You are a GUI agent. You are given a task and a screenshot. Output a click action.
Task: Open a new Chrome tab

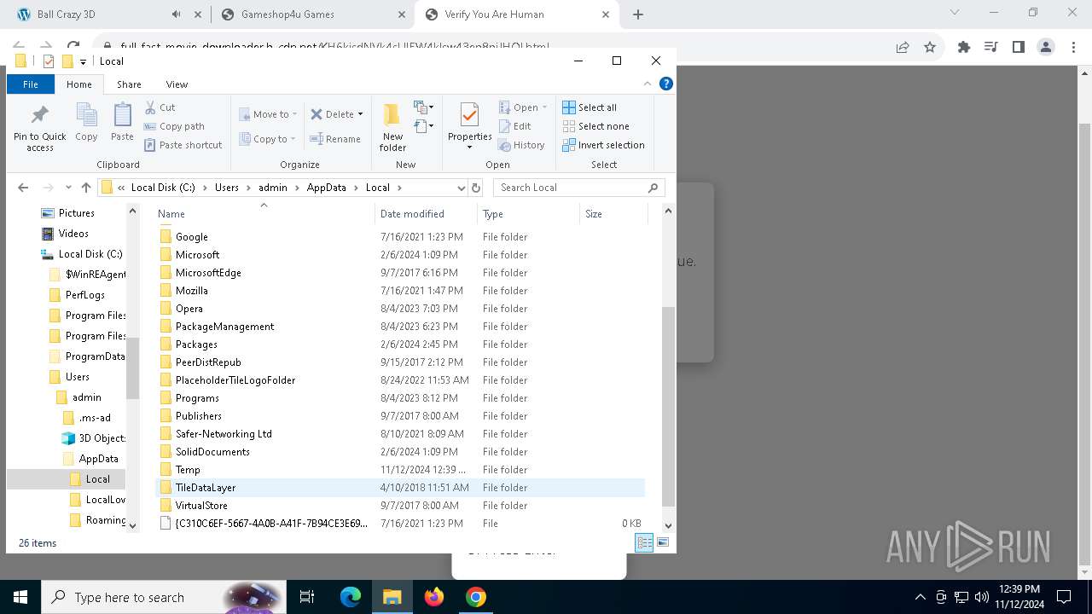pos(638,14)
